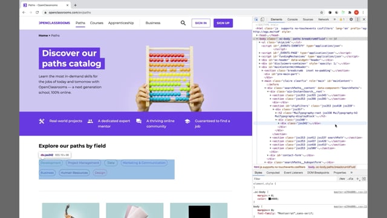The image size is (387, 218).
Task: Open the DOM Breakpoints tab
Action: (x=318, y=173)
